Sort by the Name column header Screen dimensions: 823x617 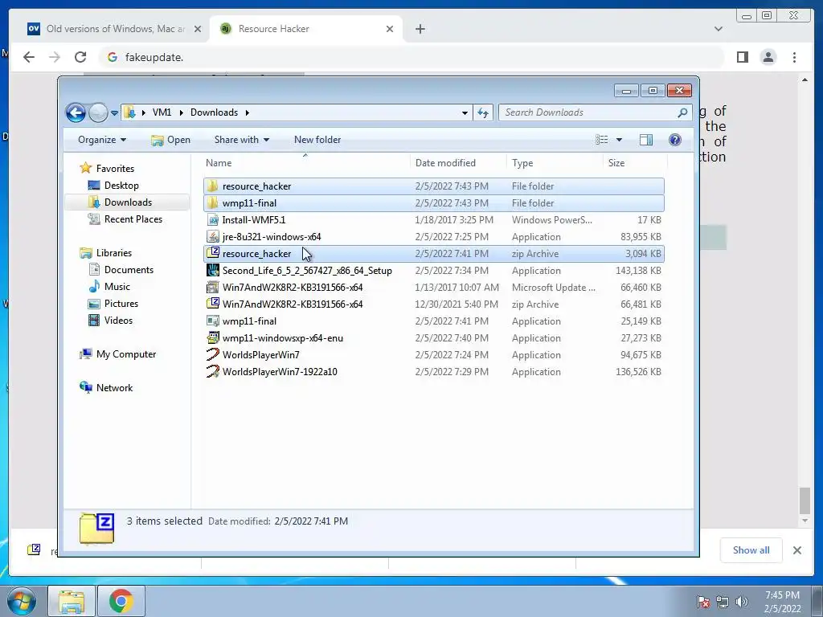coord(219,162)
